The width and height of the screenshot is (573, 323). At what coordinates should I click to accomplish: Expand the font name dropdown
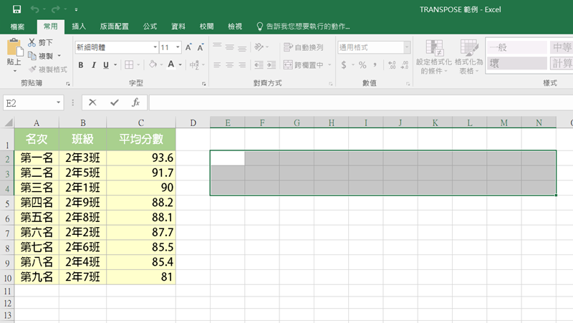pyautogui.click(x=155, y=47)
